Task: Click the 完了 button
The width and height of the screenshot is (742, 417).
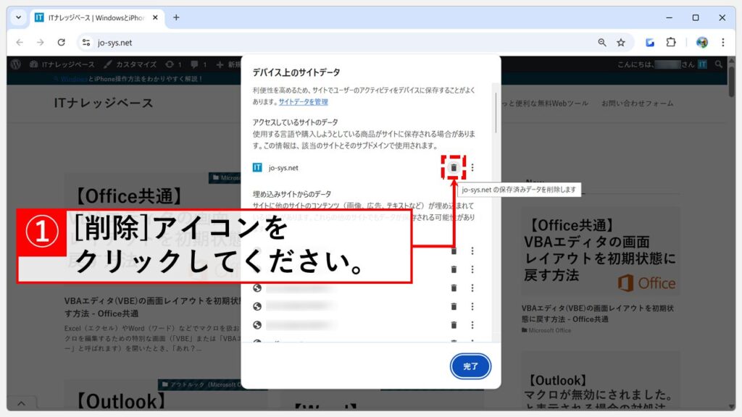Action: pyautogui.click(x=470, y=366)
